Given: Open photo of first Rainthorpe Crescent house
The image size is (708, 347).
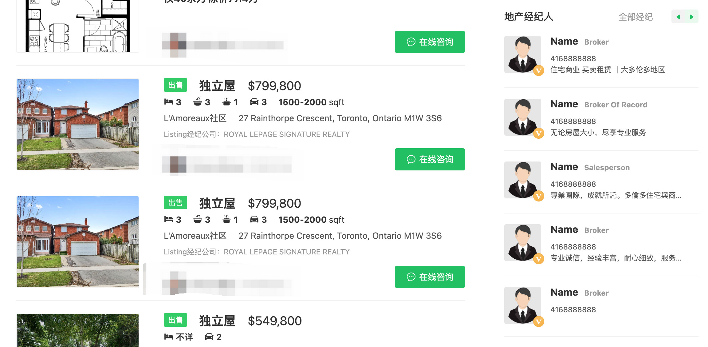Looking at the screenshot, I should click(x=78, y=124).
